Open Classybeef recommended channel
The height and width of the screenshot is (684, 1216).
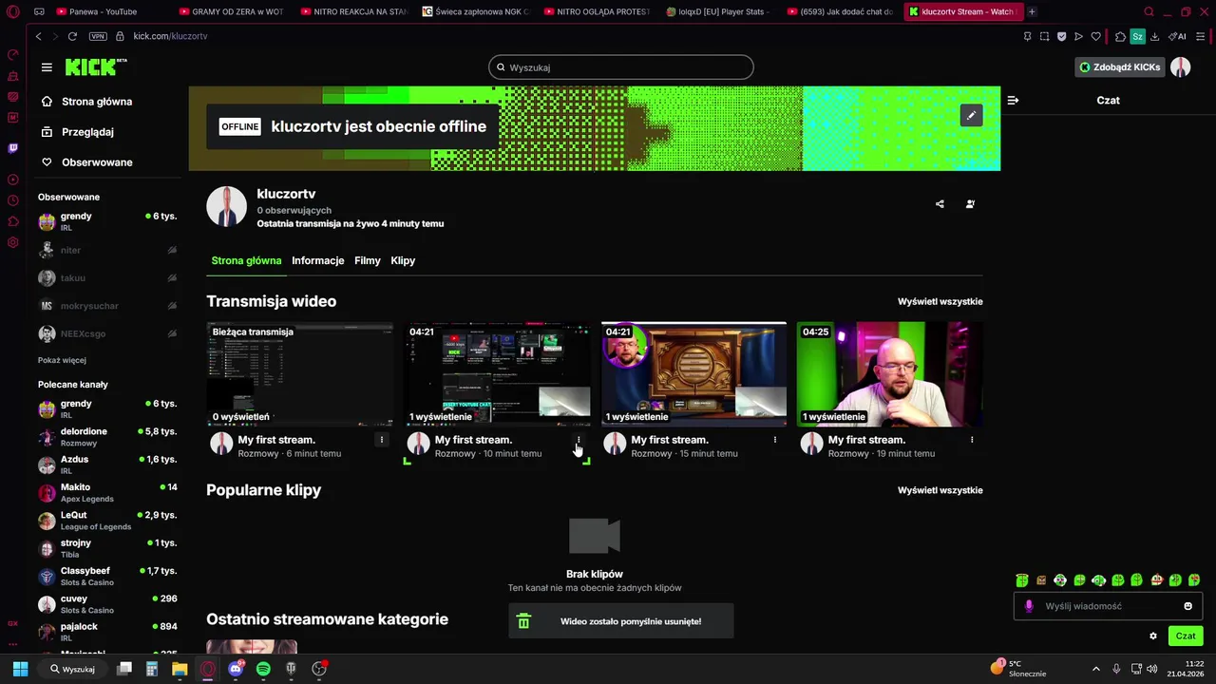click(107, 577)
